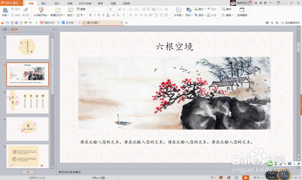This screenshot has width=302, height=180.
Task: Click Clear Formatting eraser icon
Action: point(124,15)
